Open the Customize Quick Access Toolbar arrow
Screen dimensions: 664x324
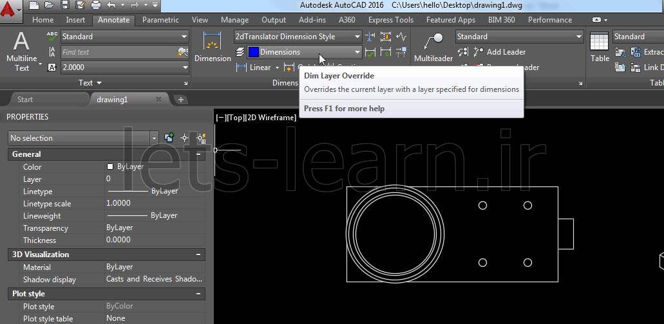pyautogui.click(x=155, y=6)
